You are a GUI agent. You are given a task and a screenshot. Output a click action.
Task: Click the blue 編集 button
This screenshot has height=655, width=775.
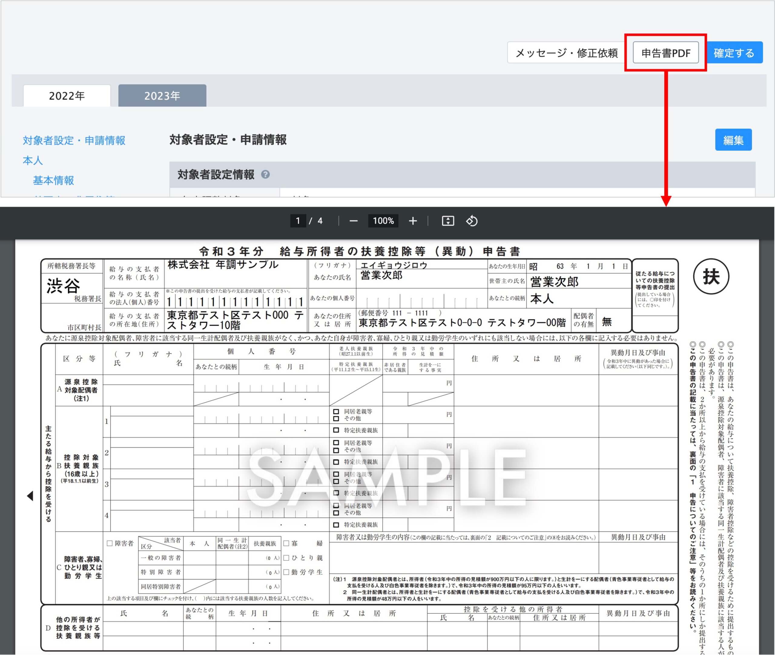[733, 140]
